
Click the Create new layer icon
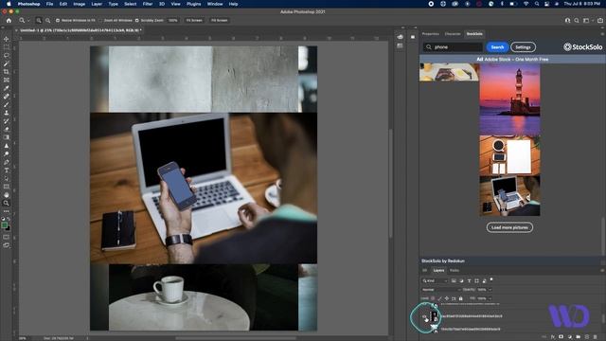[x=587, y=337]
